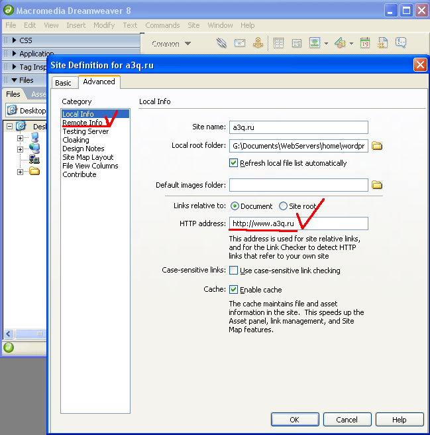Click the HTTP address input field
430x435 pixels.
pyautogui.click(x=299, y=223)
